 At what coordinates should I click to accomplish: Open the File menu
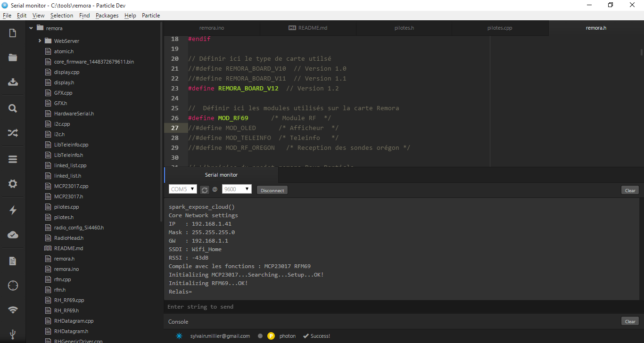7,16
